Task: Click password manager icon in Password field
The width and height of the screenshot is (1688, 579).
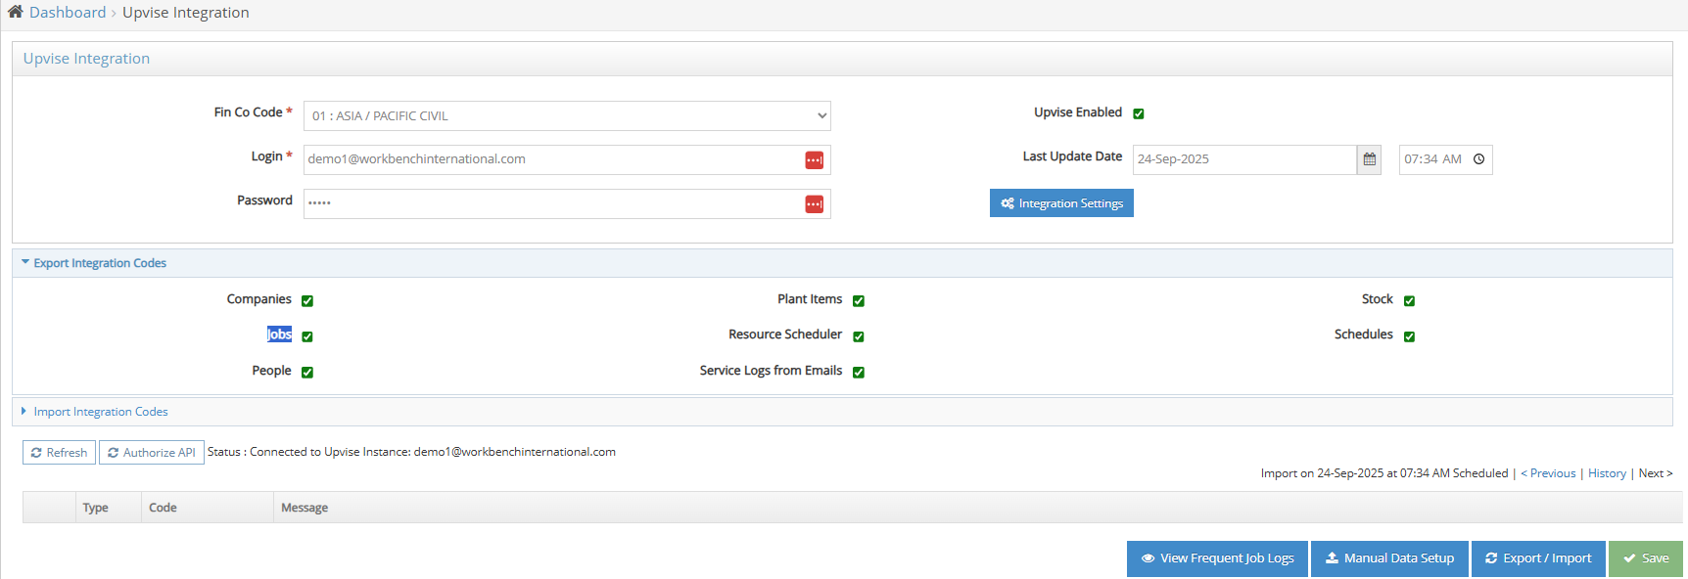Action: [x=814, y=204]
